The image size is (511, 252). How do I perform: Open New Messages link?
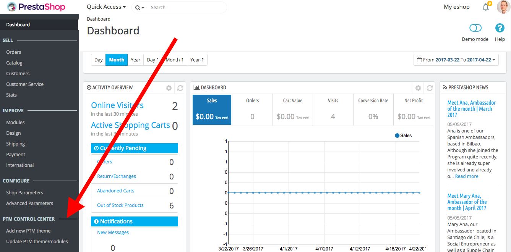(113, 232)
